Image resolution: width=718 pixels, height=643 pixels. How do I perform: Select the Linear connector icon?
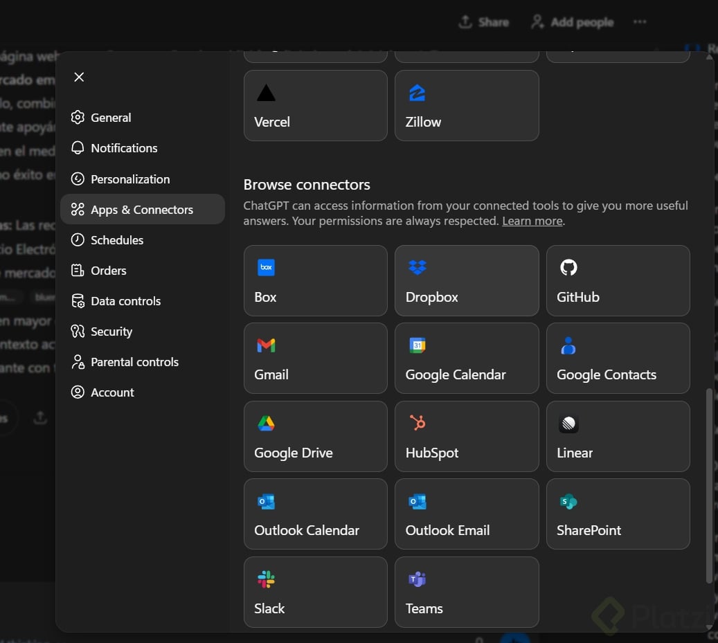pyautogui.click(x=568, y=424)
